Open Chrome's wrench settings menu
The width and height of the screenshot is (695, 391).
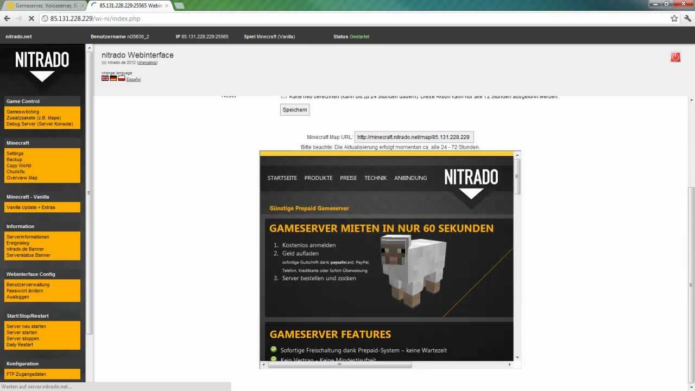pyautogui.click(x=687, y=18)
